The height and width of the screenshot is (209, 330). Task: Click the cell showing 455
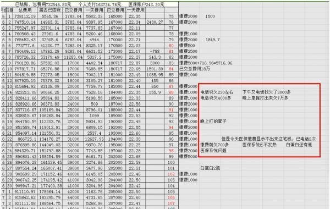pyautogui.click(x=155, y=81)
